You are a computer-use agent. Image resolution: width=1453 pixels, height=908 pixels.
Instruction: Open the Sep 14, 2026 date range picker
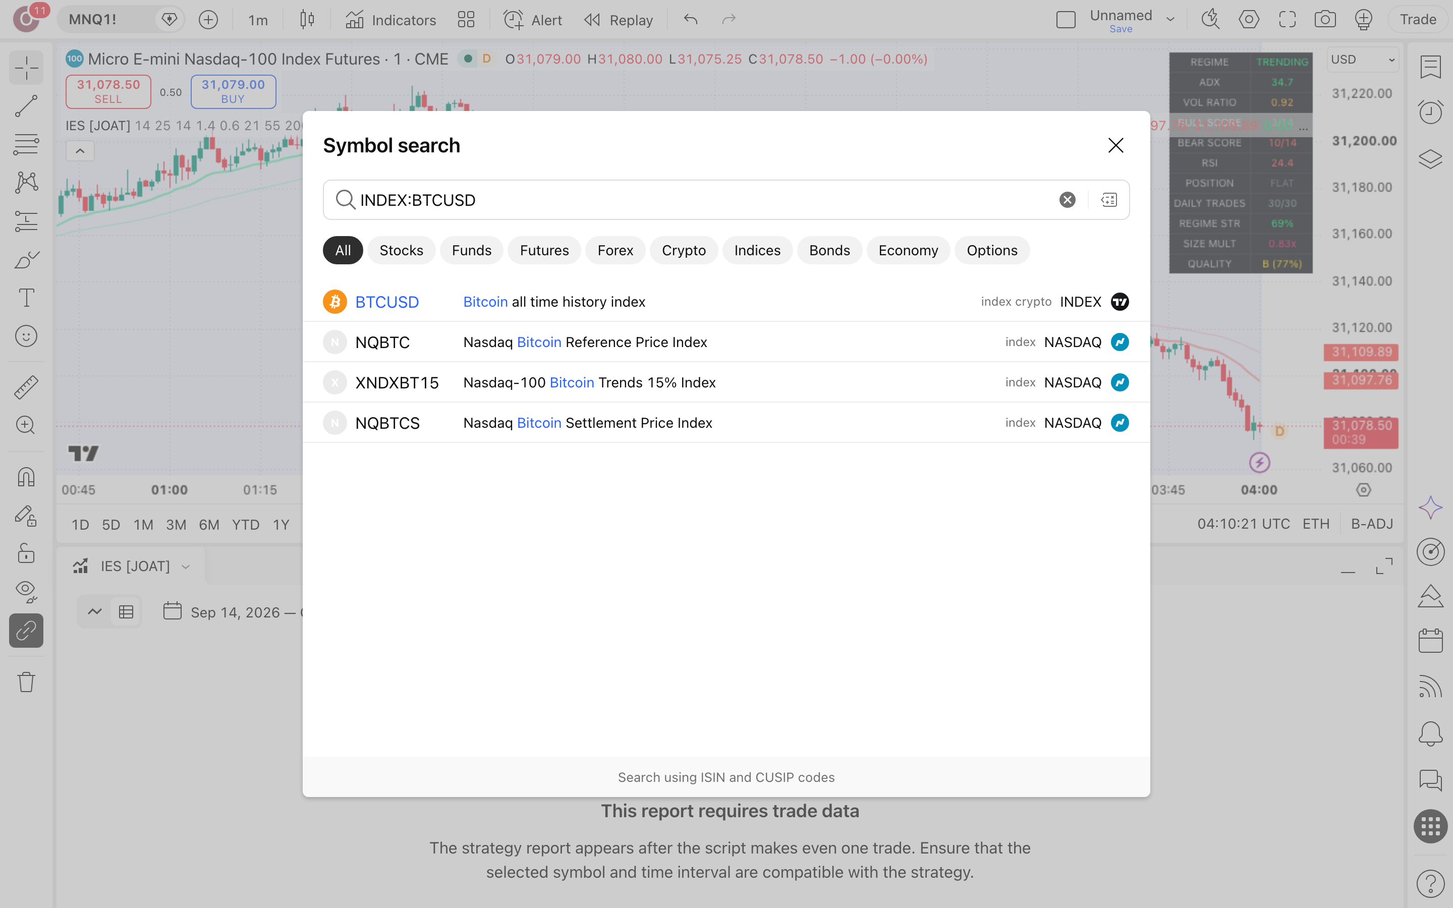tap(234, 612)
